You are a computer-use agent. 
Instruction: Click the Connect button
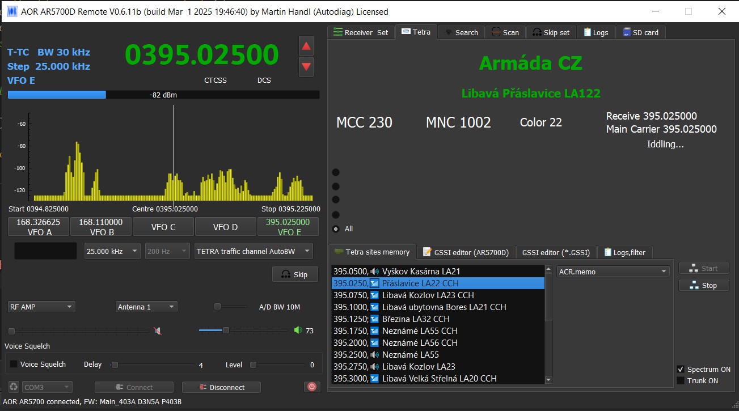tap(134, 387)
